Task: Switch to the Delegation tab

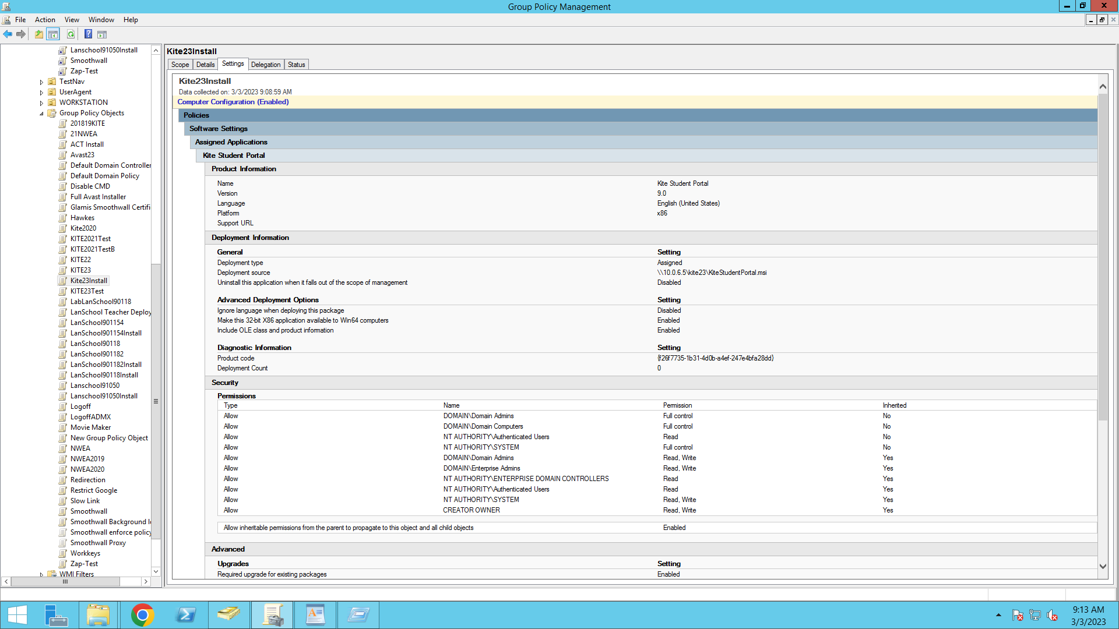Action: (266, 65)
